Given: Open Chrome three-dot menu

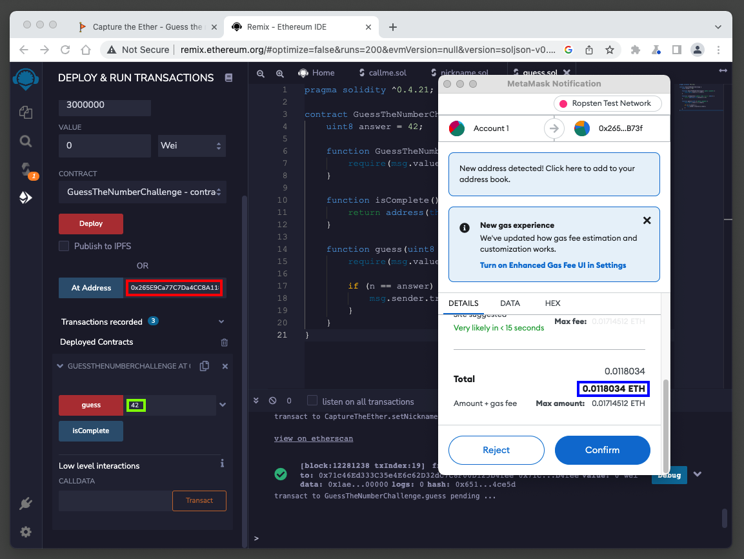Looking at the screenshot, I should tap(718, 50).
